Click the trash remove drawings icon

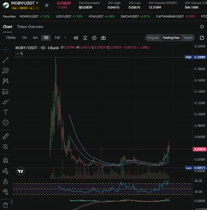(5, 205)
